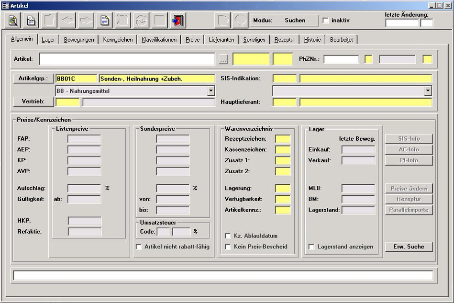
Task: Check the Lagerstand anzeigen option
Action: click(x=311, y=247)
